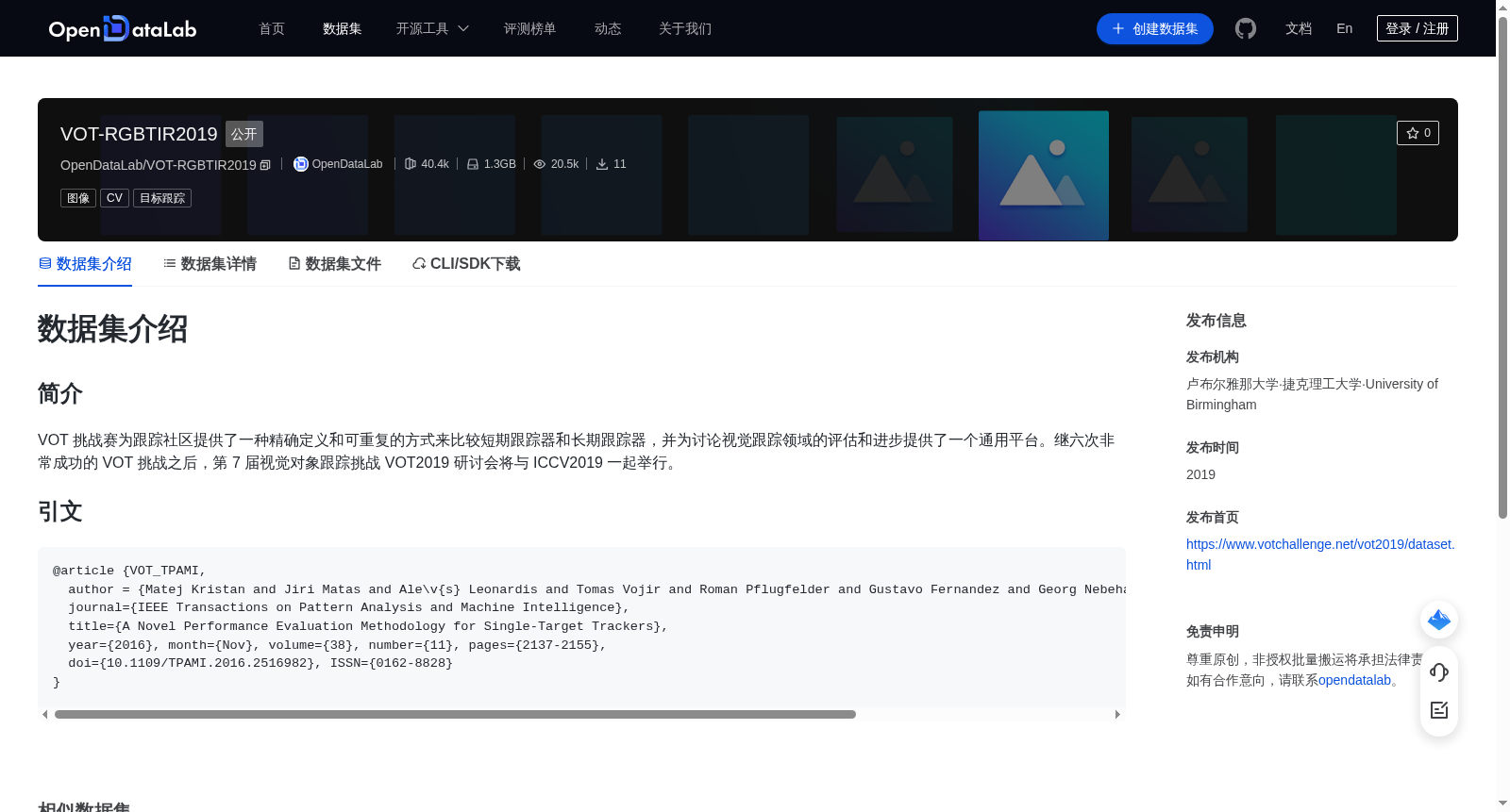Click the VOT-RGBTIR2019 dataset title
The height and width of the screenshot is (812, 1510).
pyautogui.click(x=139, y=134)
